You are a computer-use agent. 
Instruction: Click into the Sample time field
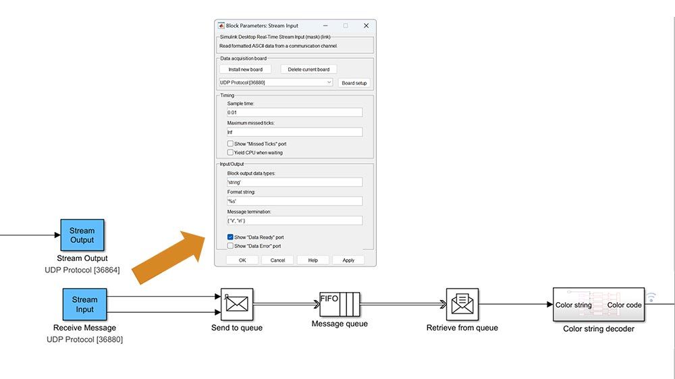[294, 113]
